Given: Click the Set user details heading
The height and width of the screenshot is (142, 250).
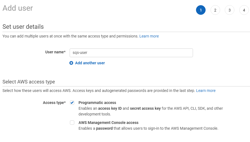Looking at the screenshot, I should pyautogui.click(x=23, y=27).
